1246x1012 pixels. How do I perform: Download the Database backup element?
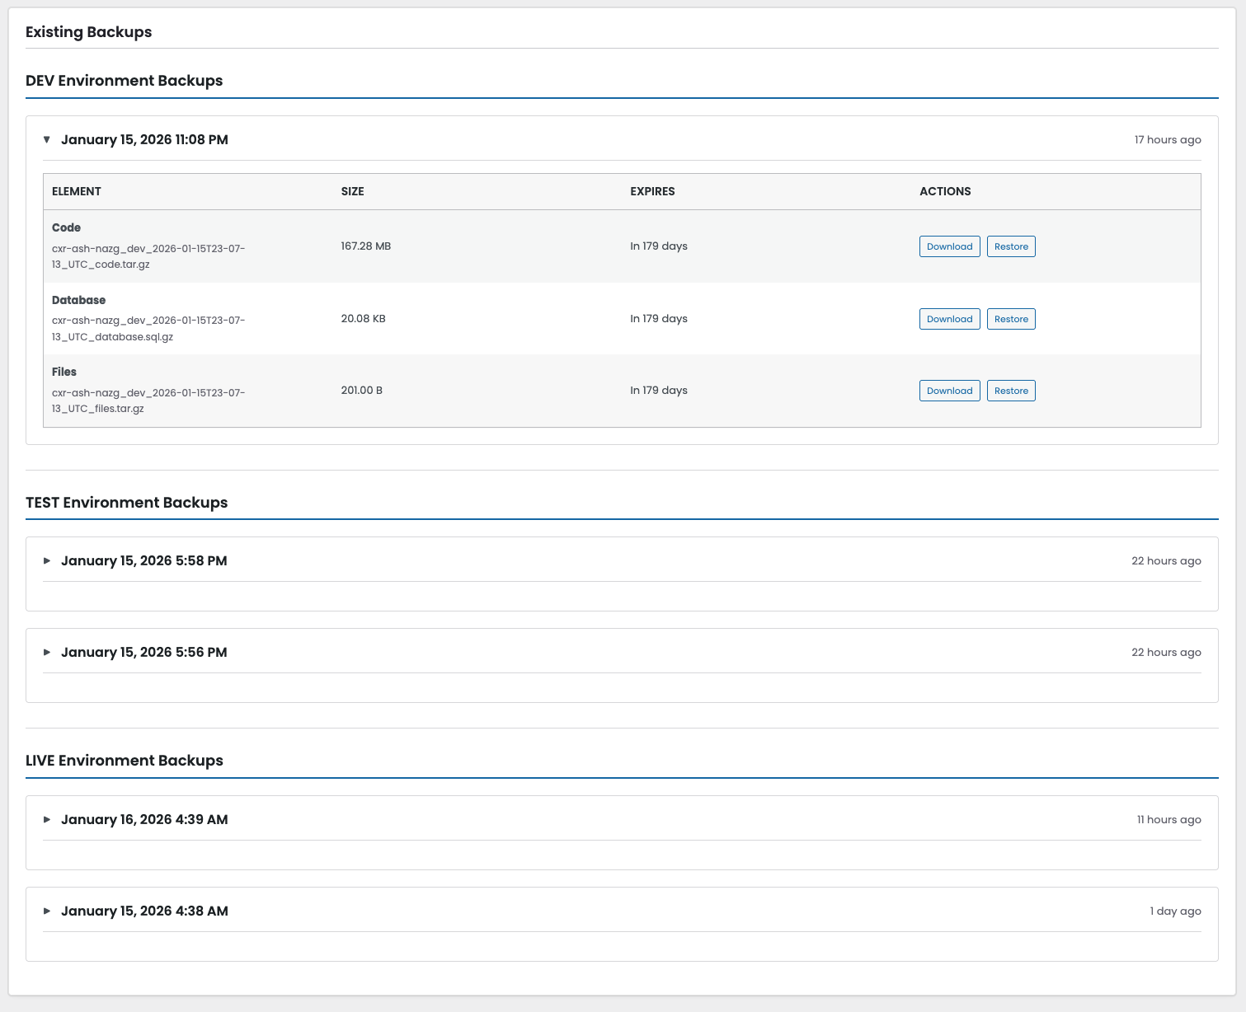click(x=949, y=318)
